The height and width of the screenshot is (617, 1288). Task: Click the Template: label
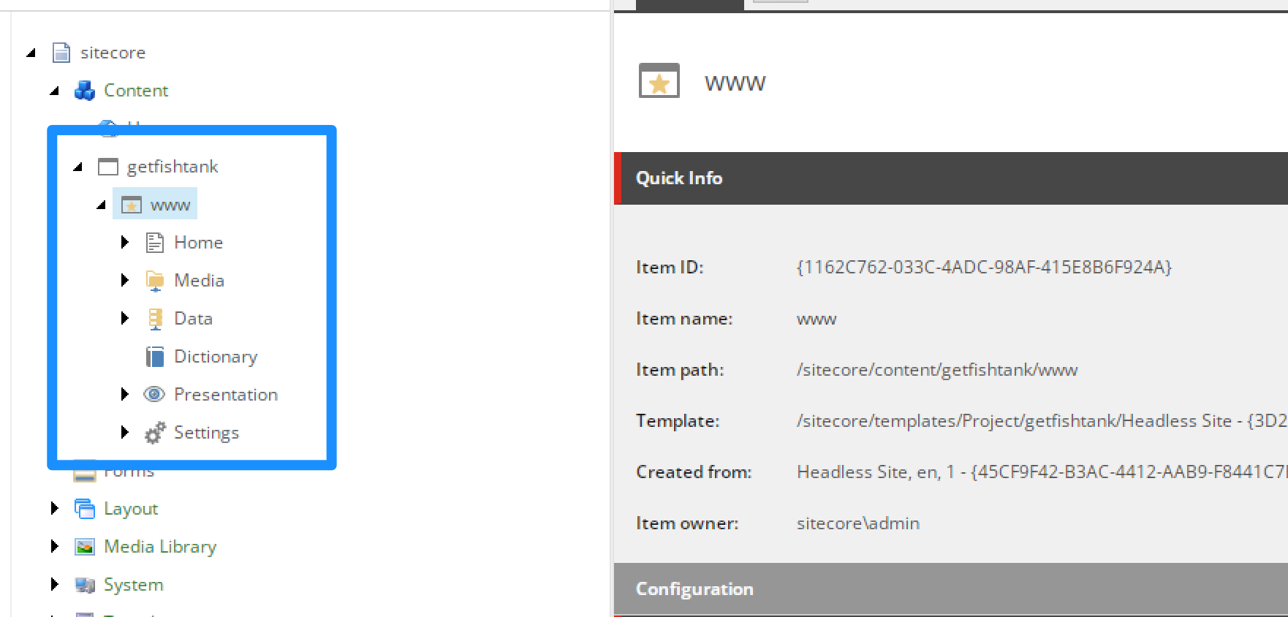(678, 421)
